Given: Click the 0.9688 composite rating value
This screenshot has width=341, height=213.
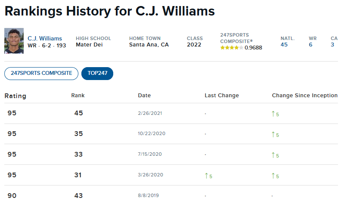Looking at the screenshot, I should pyautogui.click(x=253, y=48).
